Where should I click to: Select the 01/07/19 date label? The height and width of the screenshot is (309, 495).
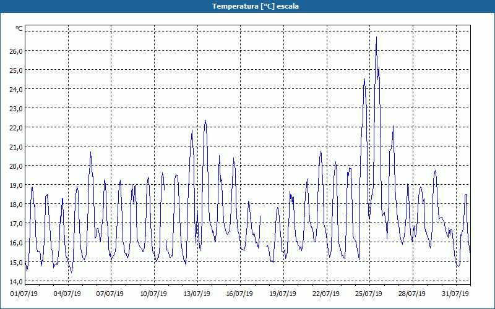tap(24, 294)
